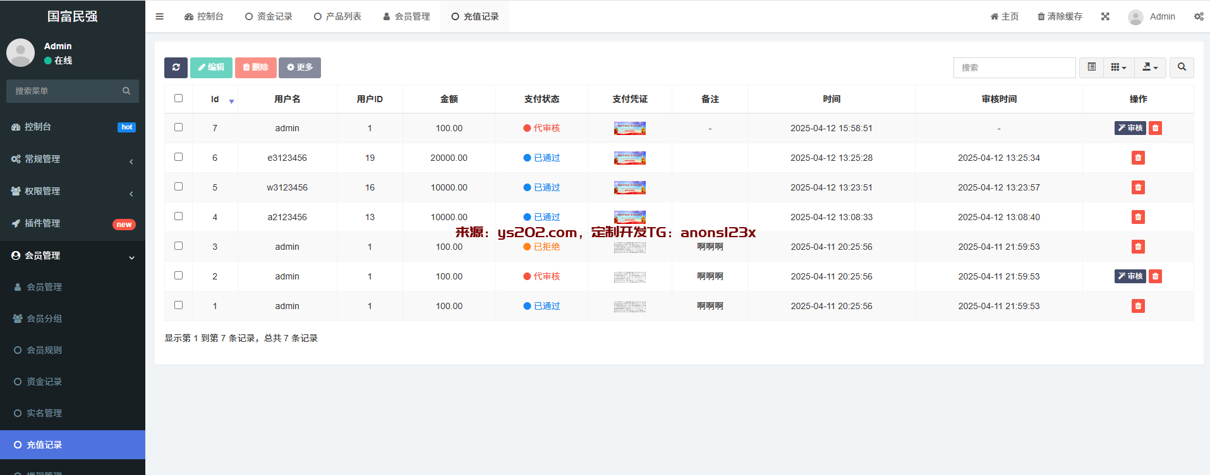The image size is (1210, 475).
Task: Open the columns visibility dropdown
Action: click(1118, 67)
